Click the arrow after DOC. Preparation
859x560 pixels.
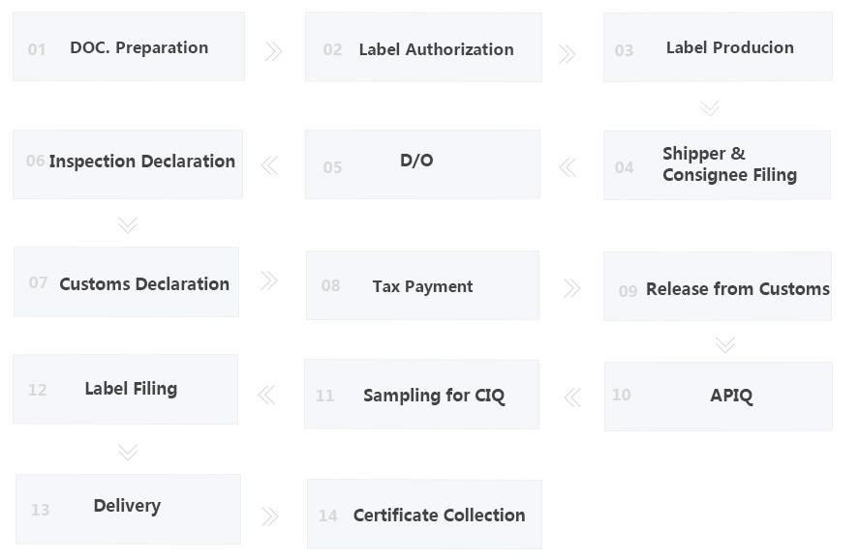[274, 51]
